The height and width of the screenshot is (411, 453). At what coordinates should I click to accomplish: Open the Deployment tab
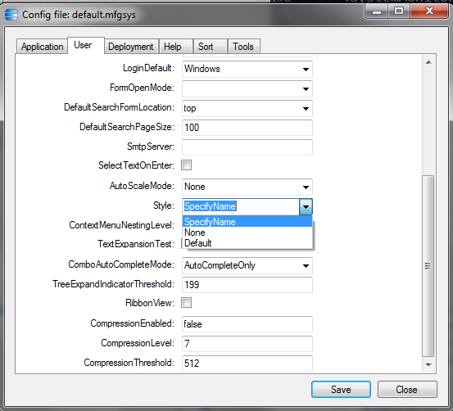(131, 47)
